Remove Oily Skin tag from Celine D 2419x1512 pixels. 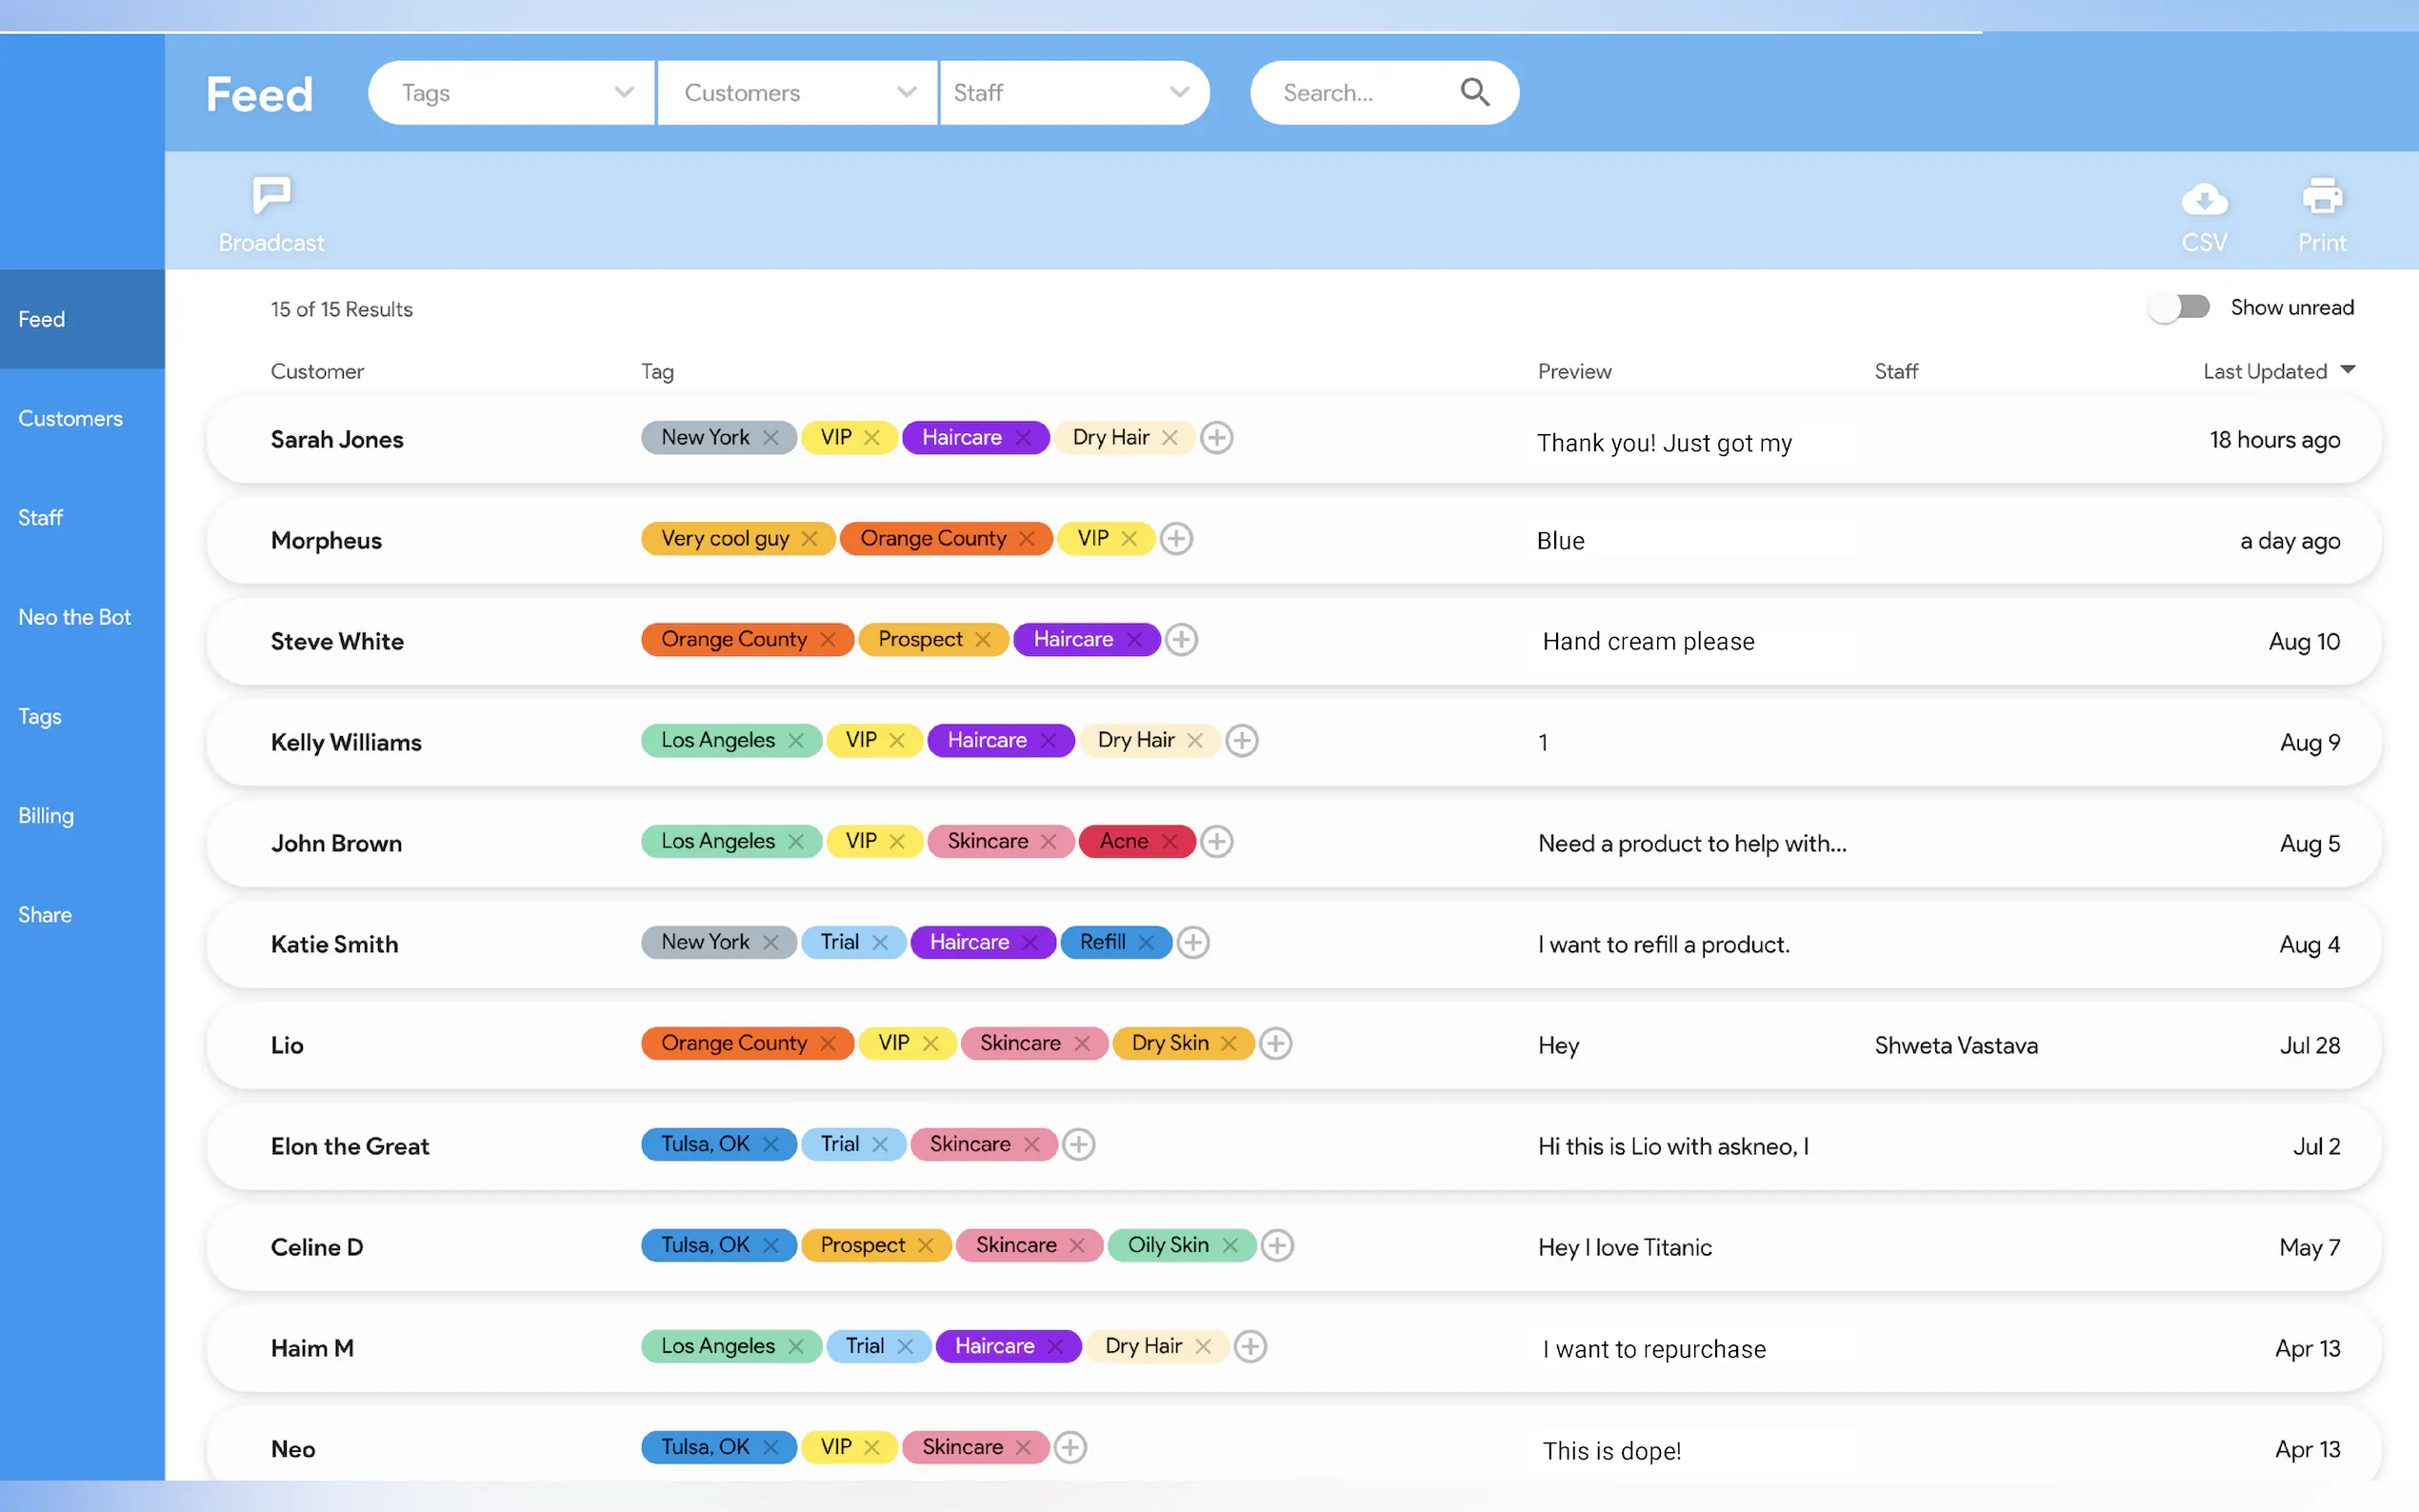point(1230,1246)
